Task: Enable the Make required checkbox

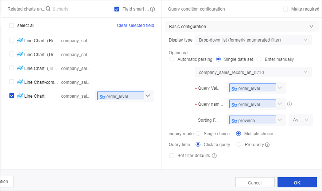Action: point(286,9)
